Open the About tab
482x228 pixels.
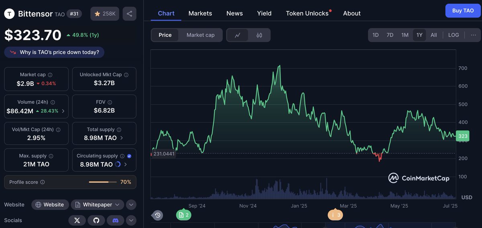(x=352, y=13)
